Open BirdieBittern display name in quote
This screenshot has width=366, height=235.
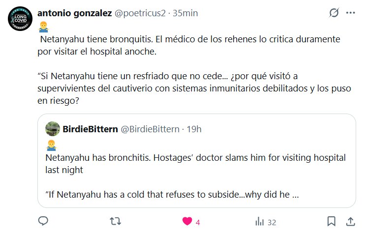tap(90, 129)
